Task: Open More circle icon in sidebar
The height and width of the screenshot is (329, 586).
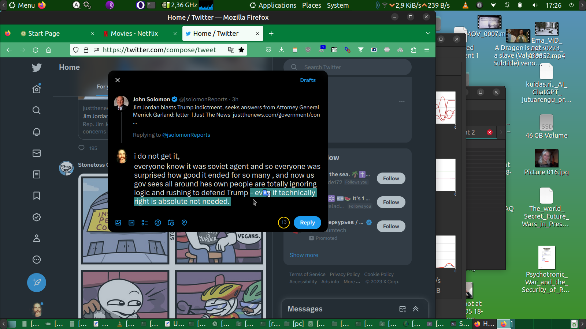Action: (x=37, y=260)
